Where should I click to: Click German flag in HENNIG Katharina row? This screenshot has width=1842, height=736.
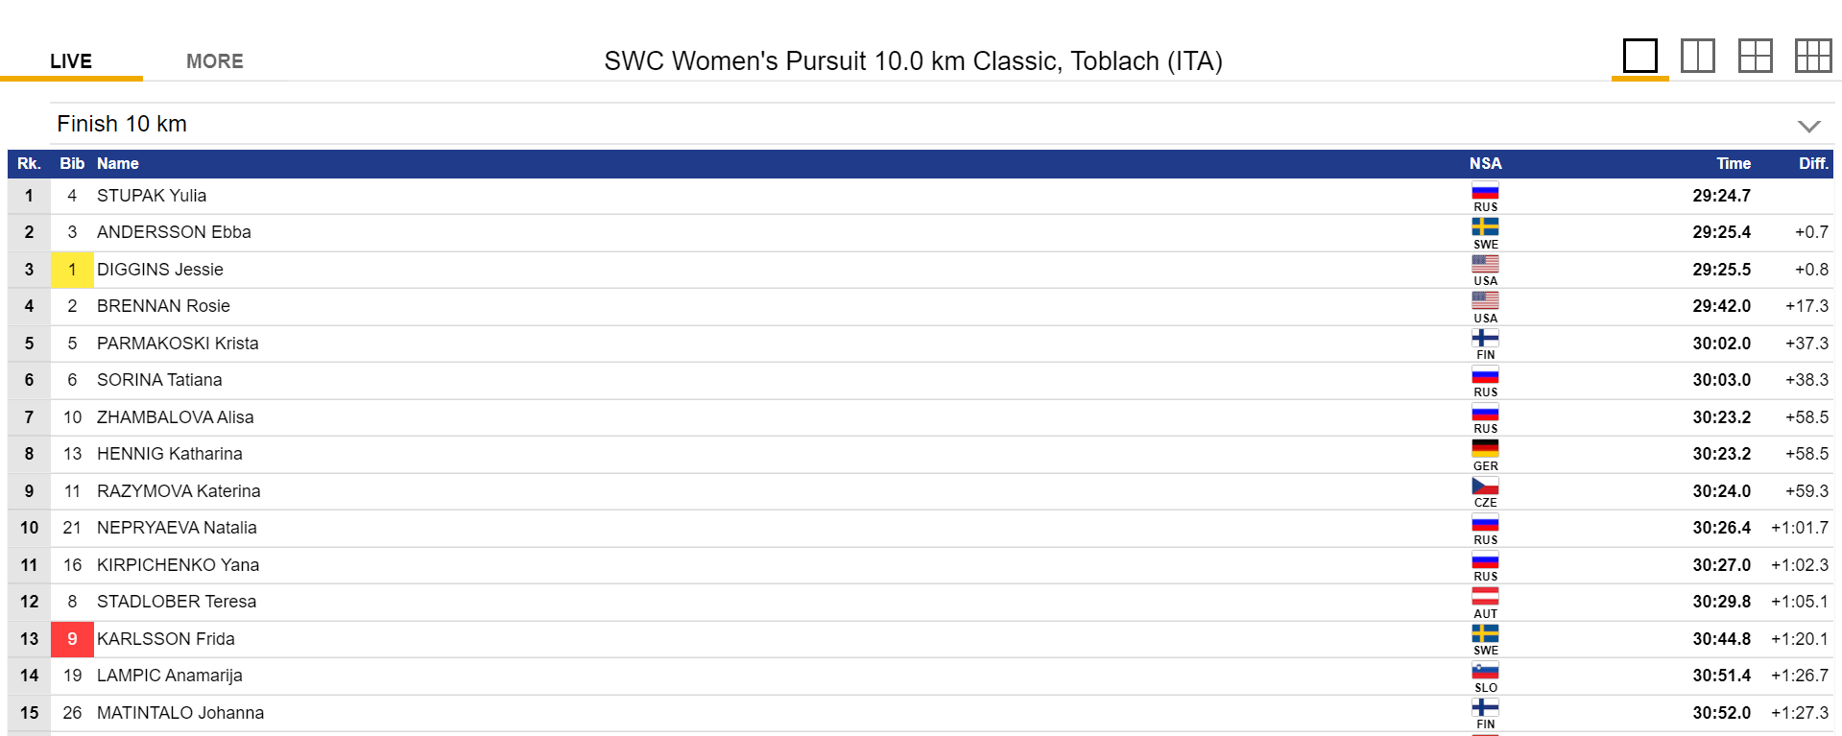pyautogui.click(x=1485, y=449)
